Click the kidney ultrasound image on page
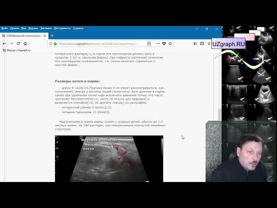 click(x=109, y=159)
